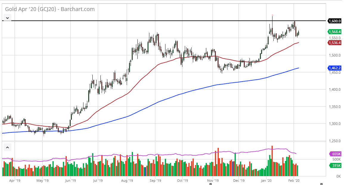Click the red 1,536.4 moving average label
Viewport: 344px width, 185px height.
click(x=335, y=43)
